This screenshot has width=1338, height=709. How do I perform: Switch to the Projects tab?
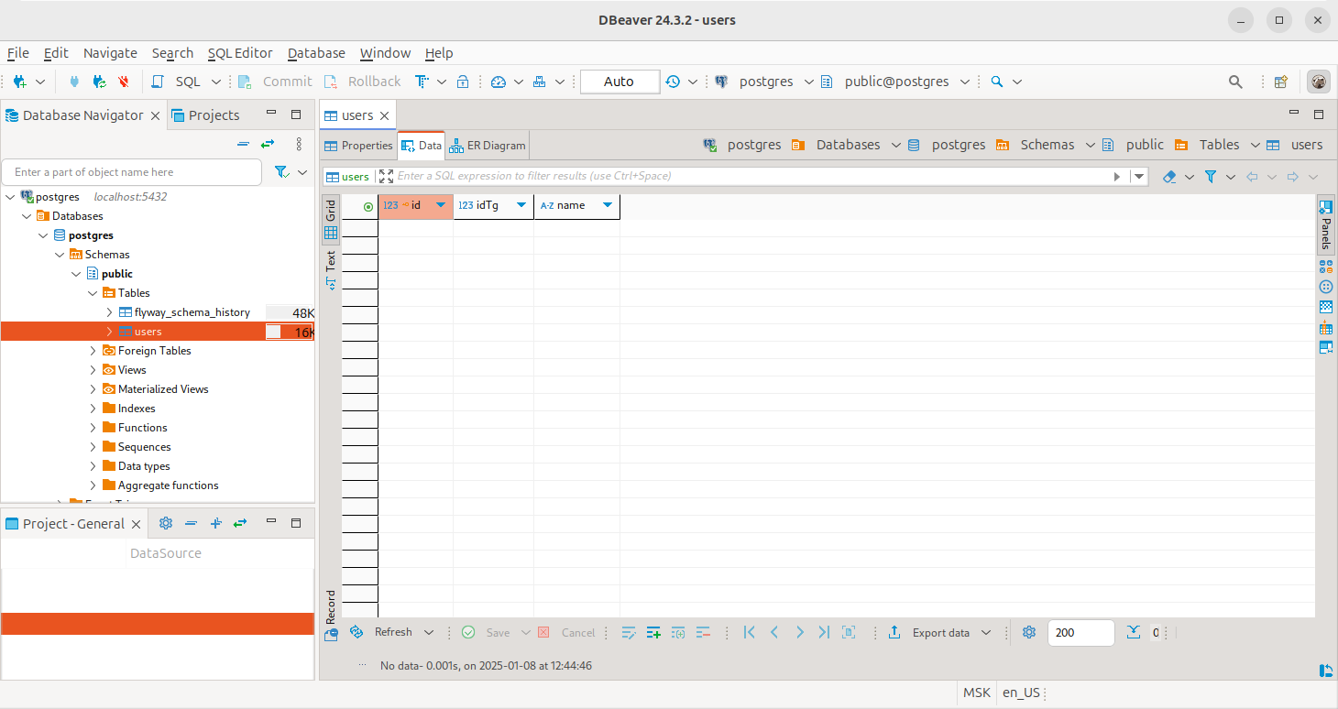point(205,115)
